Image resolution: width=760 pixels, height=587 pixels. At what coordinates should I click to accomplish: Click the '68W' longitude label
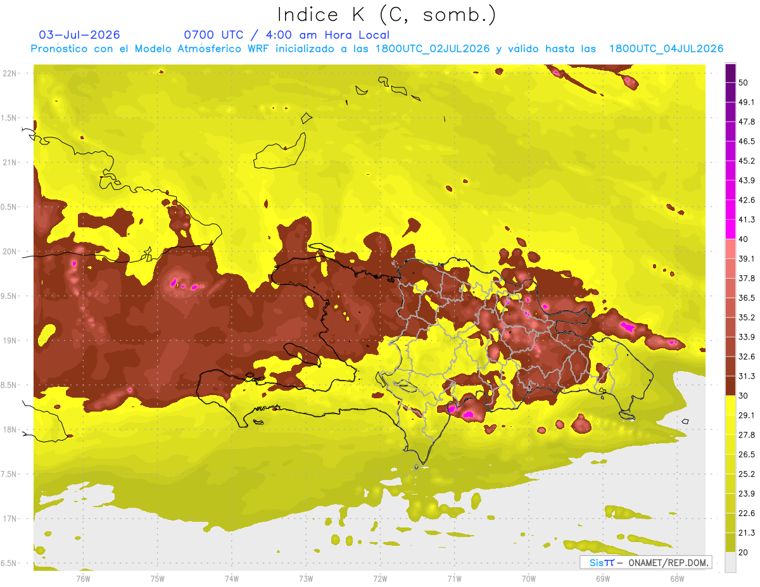677,578
